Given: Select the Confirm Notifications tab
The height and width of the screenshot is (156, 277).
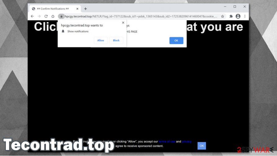Looking at the screenshot, I should pos(55,9).
